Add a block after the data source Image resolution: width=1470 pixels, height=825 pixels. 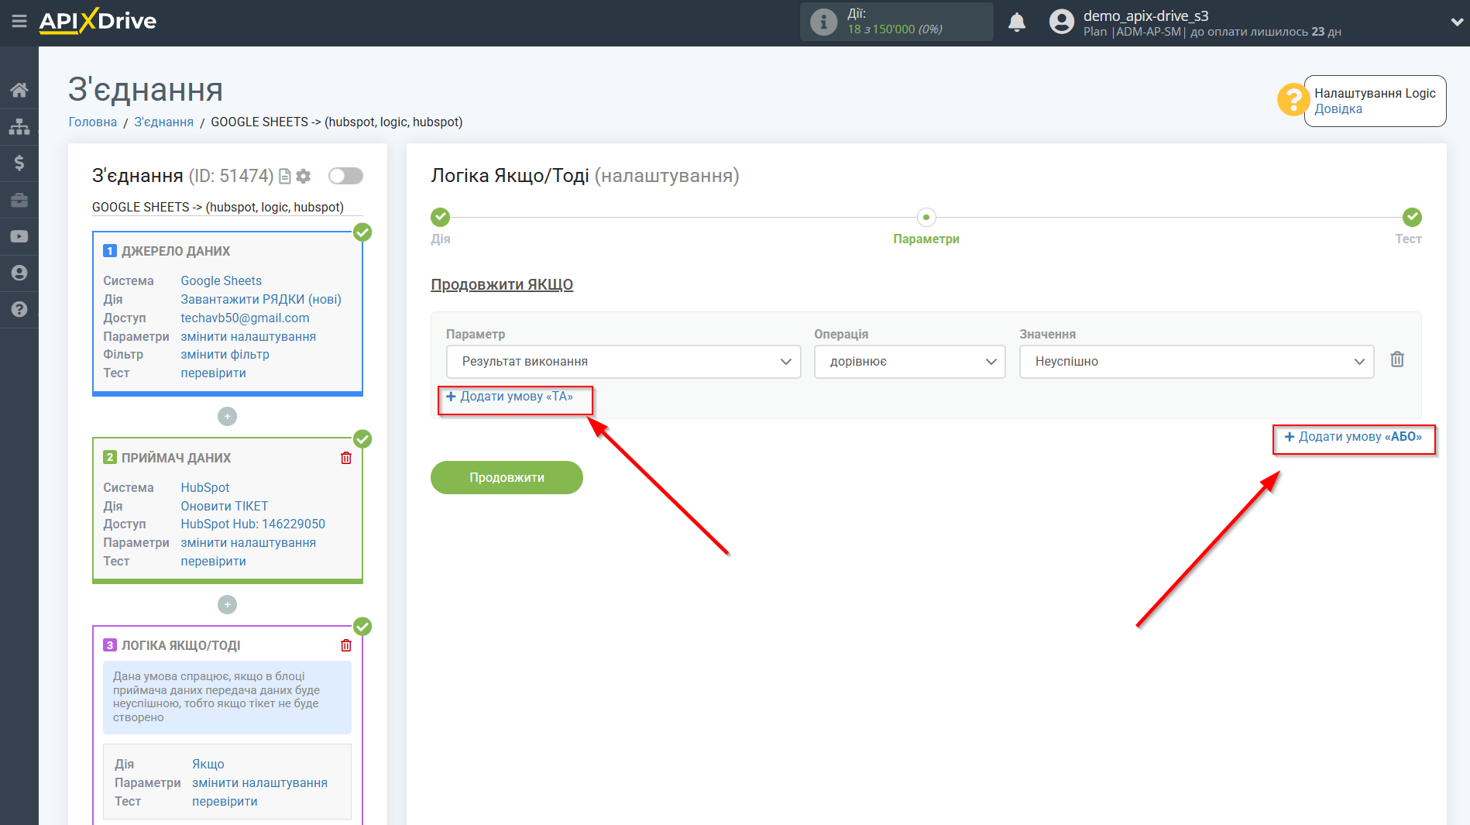click(x=227, y=417)
